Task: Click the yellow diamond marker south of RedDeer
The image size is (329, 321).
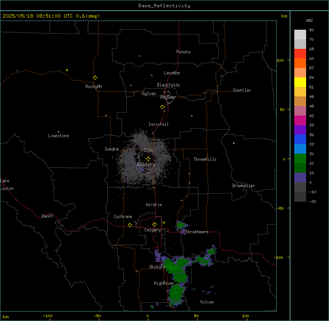Action: [162, 107]
